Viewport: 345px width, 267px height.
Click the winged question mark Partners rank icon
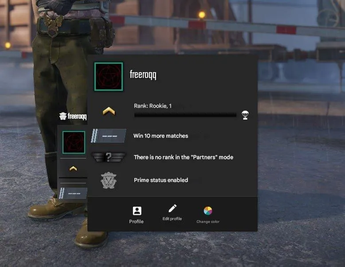pos(109,157)
